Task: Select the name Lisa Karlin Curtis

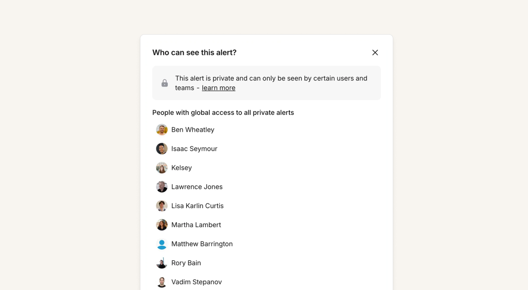Action: (x=197, y=206)
